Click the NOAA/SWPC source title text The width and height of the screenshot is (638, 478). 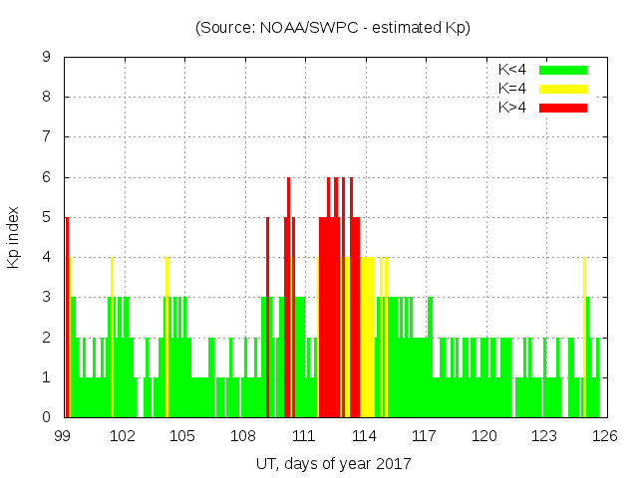pos(332,28)
